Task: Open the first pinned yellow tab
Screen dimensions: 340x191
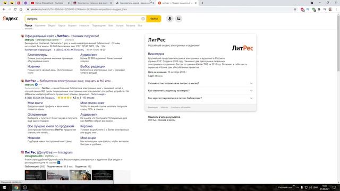Action: 5,3
